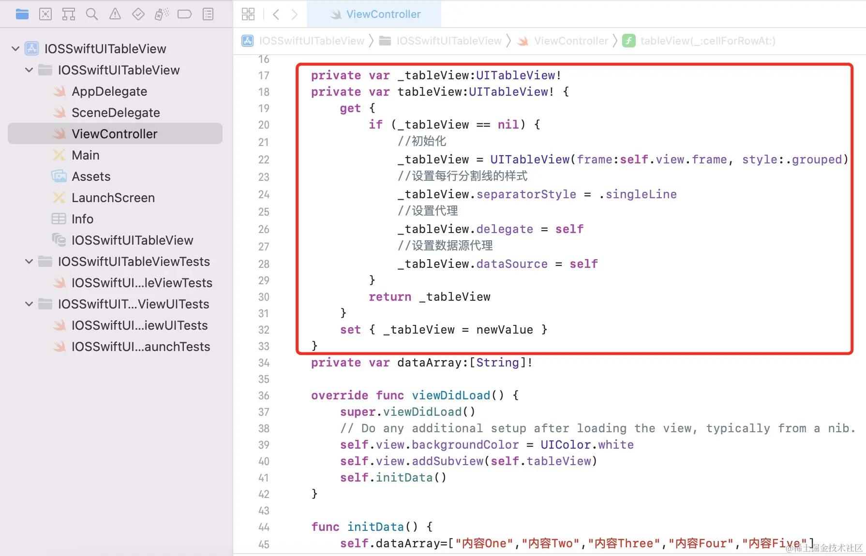
Task: Open the Find navigator magnifier
Action: coord(92,15)
